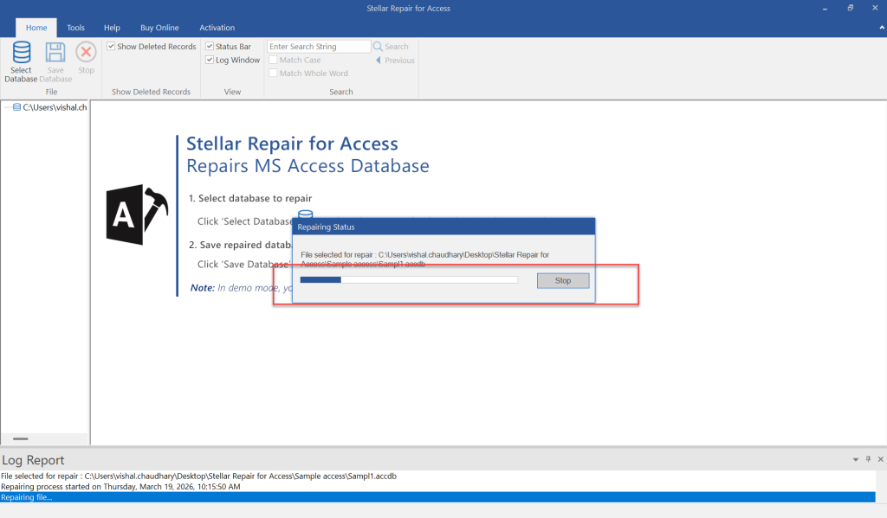
Task: Open the Log Report panel options dropdown
Action: tap(857, 459)
